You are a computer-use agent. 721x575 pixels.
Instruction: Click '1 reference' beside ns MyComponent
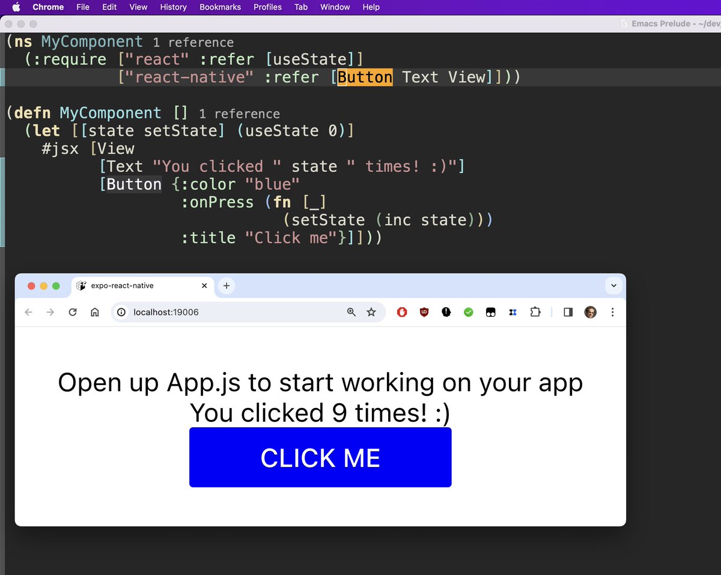(193, 43)
